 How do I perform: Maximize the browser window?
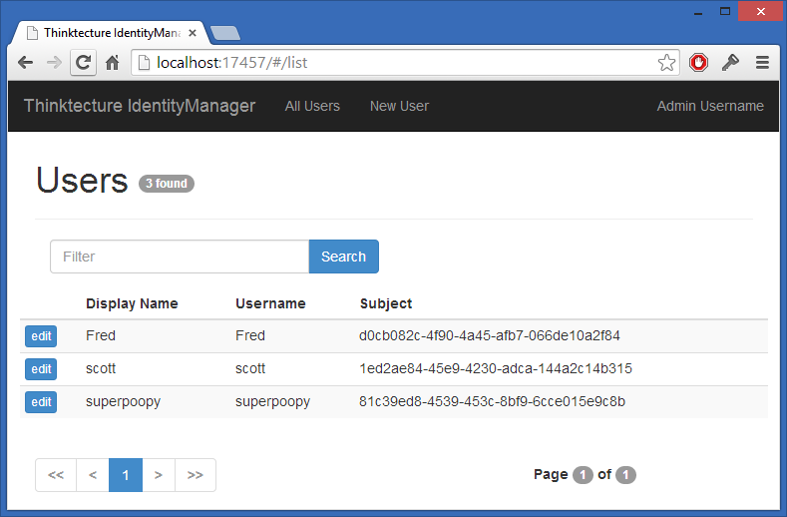(725, 11)
